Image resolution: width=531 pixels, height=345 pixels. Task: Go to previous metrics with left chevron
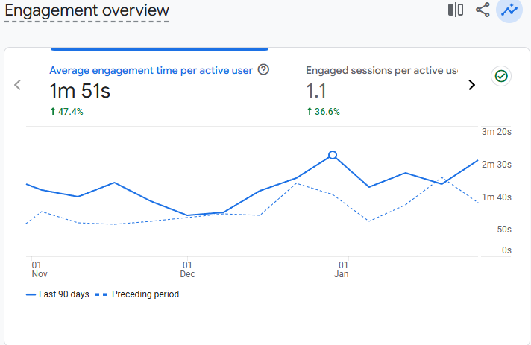click(x=18, y=85)
